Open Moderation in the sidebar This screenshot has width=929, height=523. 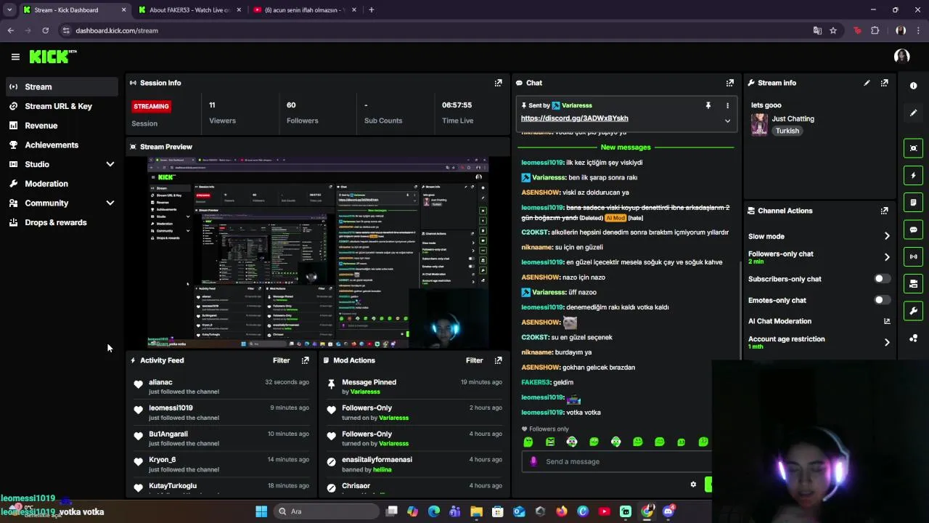(x=62, y=184)
